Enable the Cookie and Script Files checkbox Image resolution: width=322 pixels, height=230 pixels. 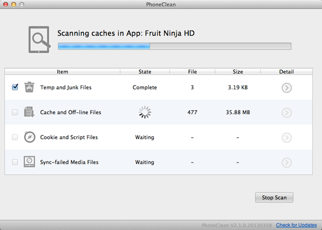point(15,137)
